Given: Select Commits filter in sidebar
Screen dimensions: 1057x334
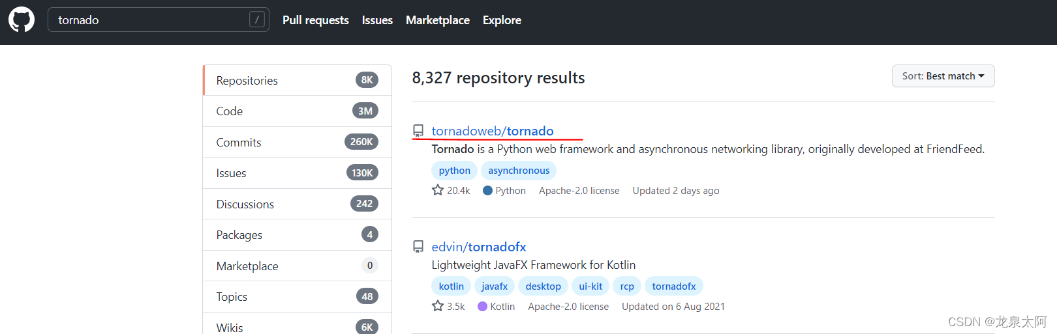Looking at the screenshot, I should [x=298, y=142].
